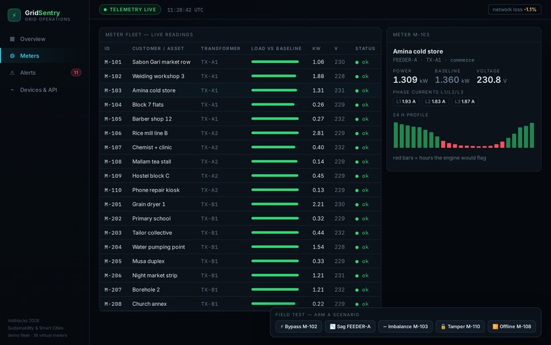Arm the Sag FEEDER-A scenario
The width and height of the screenshot is (551, 345).
pyautogui.click(x=350, y=327)
